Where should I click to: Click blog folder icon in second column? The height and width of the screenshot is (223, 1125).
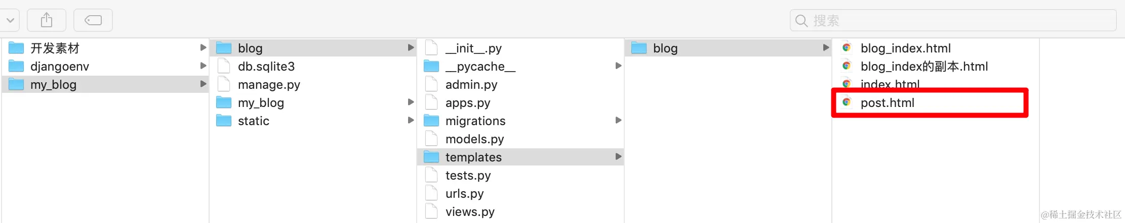pos(224,48)
